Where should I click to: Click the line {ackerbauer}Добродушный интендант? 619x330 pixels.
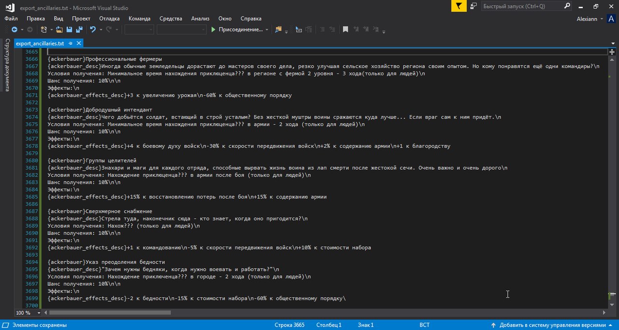click(x=100, y=110)
